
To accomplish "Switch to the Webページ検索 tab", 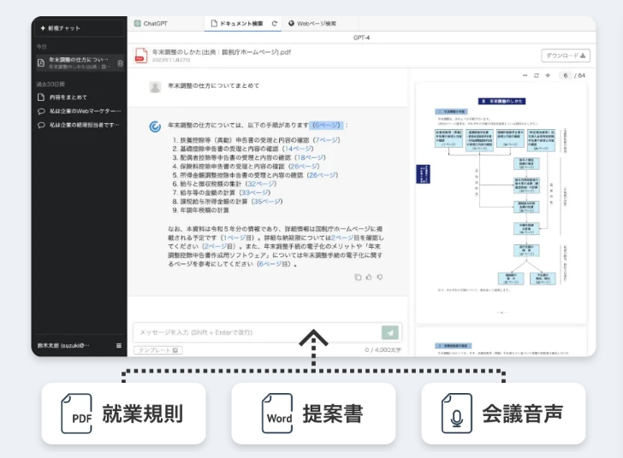I will pyautogui.click(x=312, y=23).
